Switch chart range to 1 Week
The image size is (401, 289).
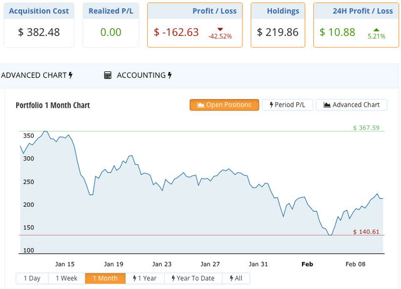[x=66, y=278]
